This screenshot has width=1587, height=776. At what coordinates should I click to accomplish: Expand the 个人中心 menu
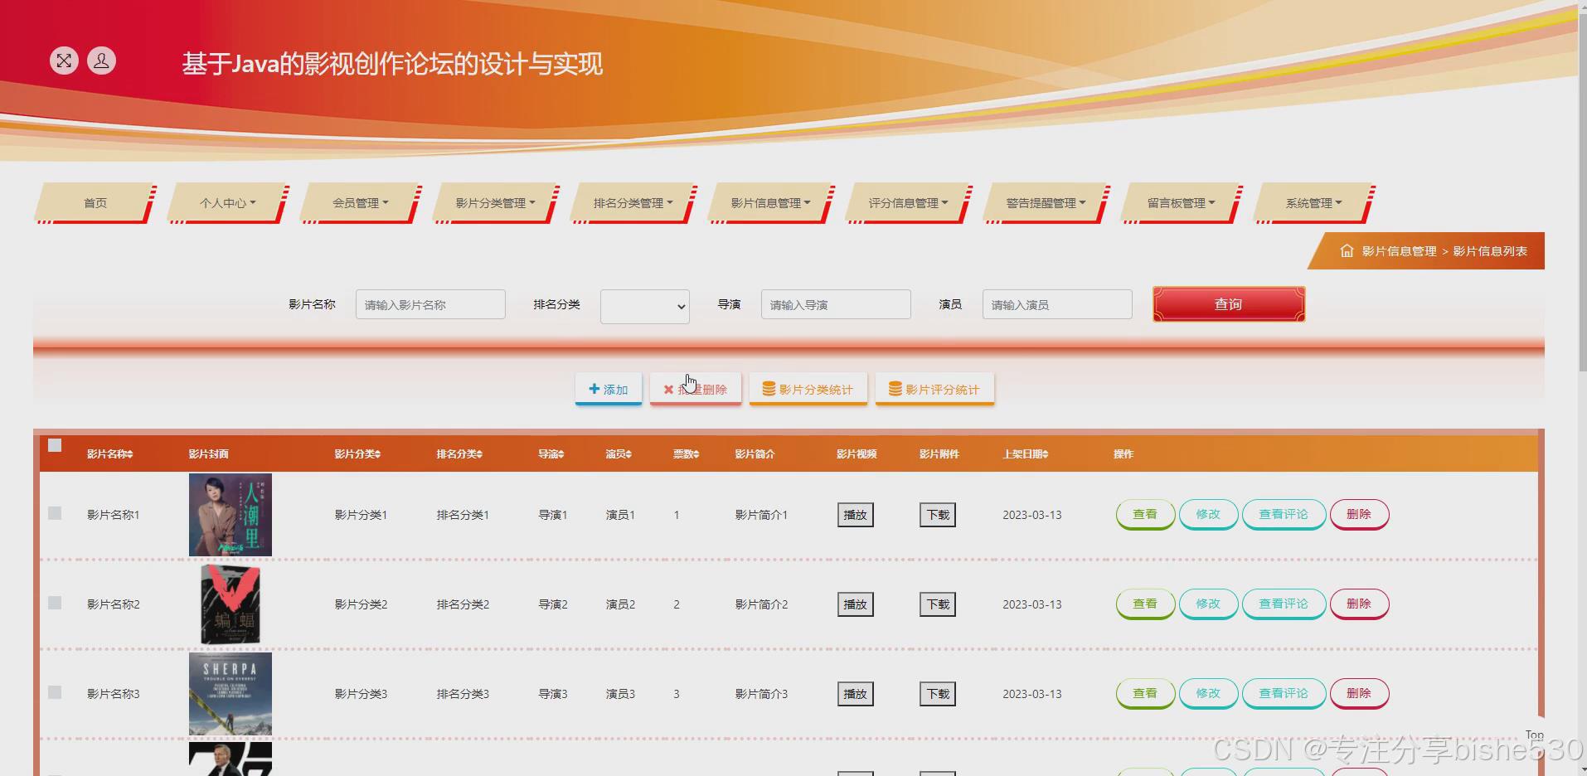(228, 203)
